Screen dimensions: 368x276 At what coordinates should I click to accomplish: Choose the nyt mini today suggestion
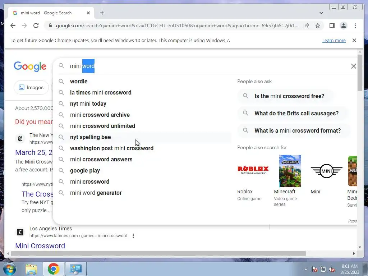point(143,104)
